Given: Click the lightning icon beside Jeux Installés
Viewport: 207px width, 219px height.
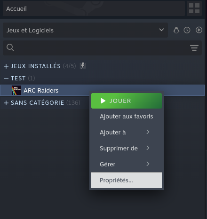Looking at the screenshot, I should [83, 66].
